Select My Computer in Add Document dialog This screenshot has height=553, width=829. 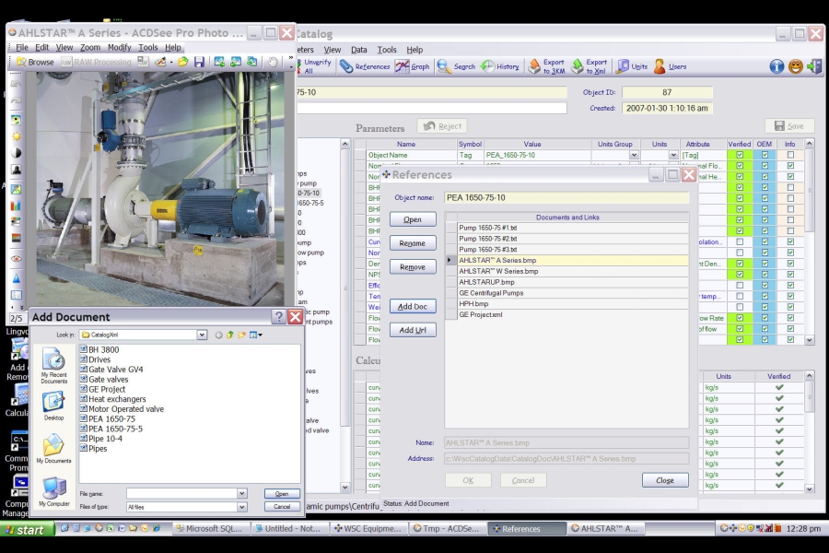(54, 492)
